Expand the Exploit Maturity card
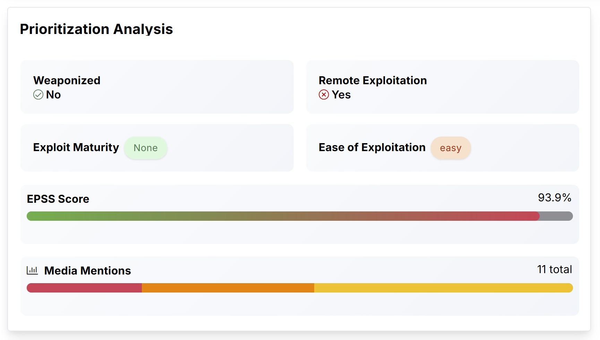 click(157, 148)
